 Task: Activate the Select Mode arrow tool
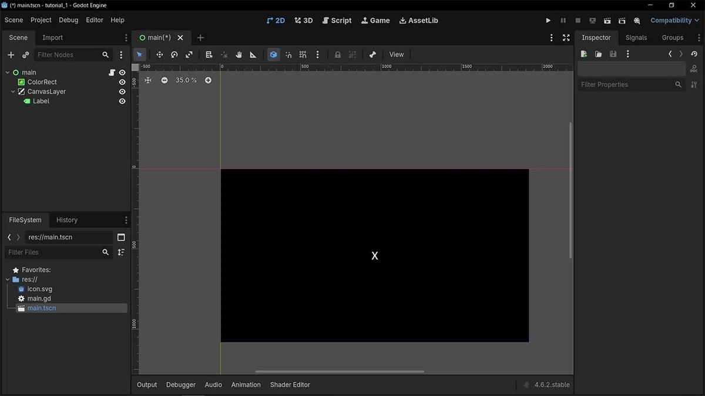pyautogui.click(x=139, y=55)
